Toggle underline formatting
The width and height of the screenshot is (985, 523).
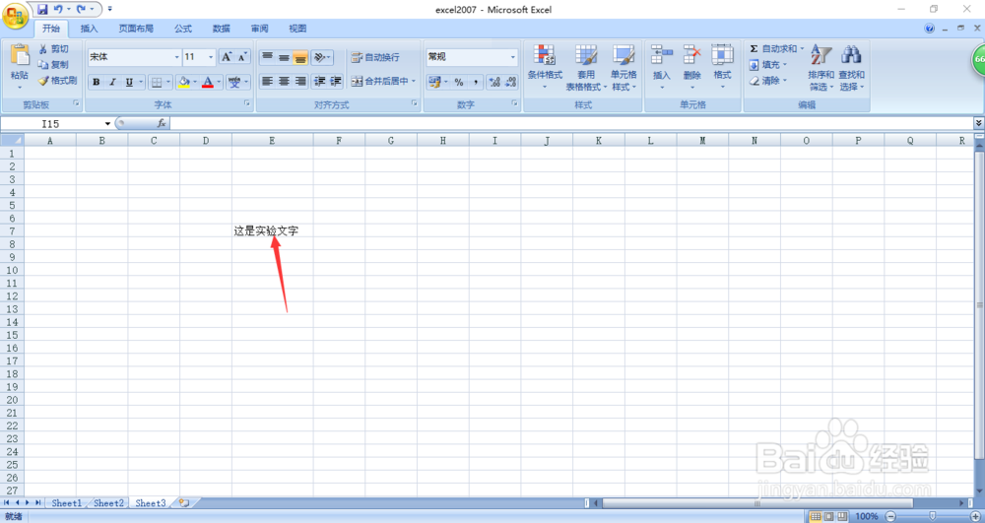pos(129,82)
